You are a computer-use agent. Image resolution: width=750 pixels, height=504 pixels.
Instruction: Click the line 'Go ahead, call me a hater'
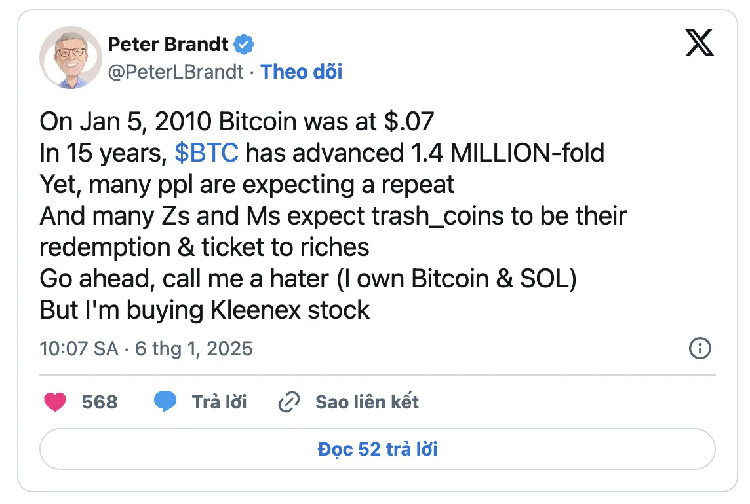coord(308,279)
